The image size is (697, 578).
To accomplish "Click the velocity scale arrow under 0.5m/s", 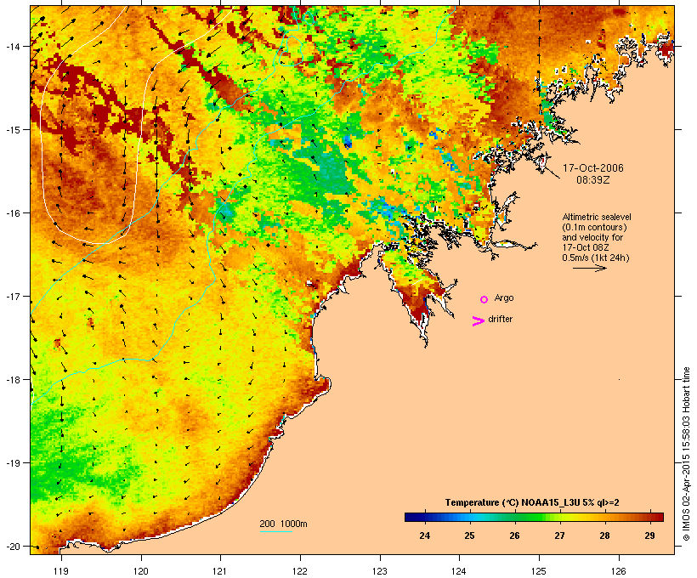I will [589, 268].
